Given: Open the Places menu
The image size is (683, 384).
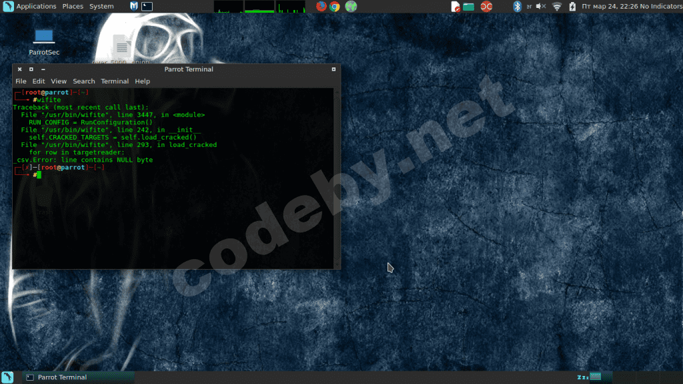Looking at the screenshot, I should [x=73, y=6].
